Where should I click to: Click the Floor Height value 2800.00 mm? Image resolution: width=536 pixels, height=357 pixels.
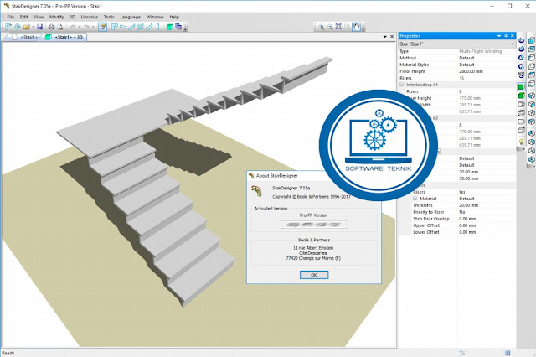pyautogui.click(x=472, y=71)
